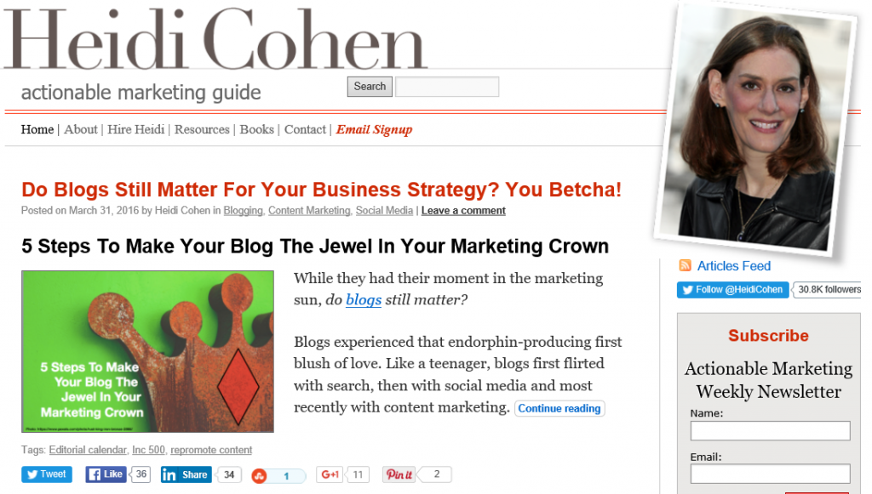Click the RSS icon beside Articles Feed
The height and width of the screenshot is (494, 872).
[x=686, y=266]
